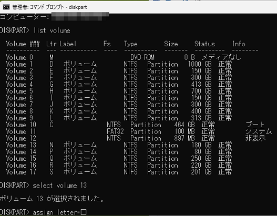The width and height of the screenshot is (277, 216).
Task: Click the 'Fs' column header
Action: click(107, 44)
